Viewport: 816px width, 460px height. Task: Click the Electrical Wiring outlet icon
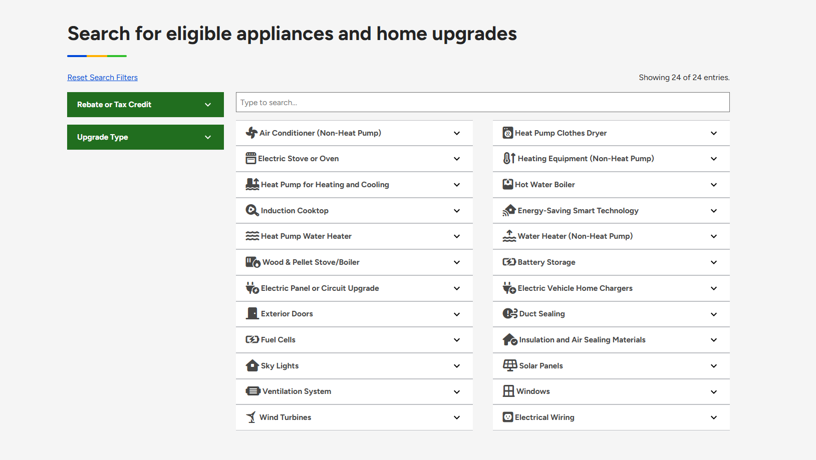pos(508,417)
